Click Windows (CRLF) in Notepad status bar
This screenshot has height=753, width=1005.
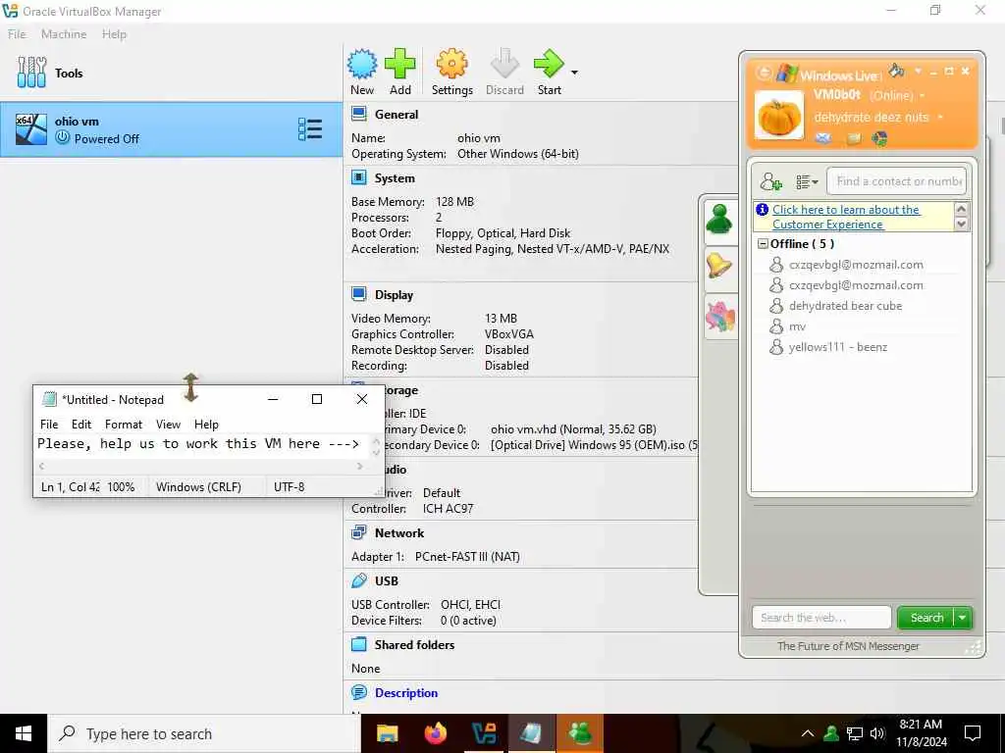pos(198,486)
